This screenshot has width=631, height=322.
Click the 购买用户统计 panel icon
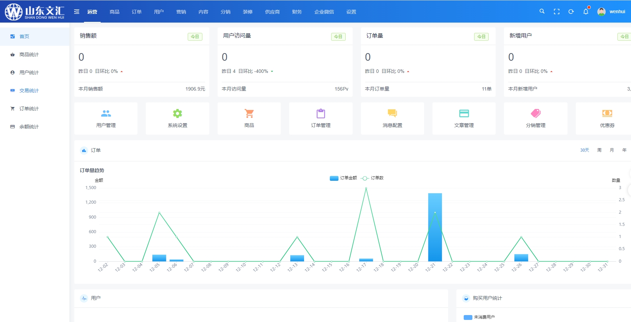coord(466,298)
